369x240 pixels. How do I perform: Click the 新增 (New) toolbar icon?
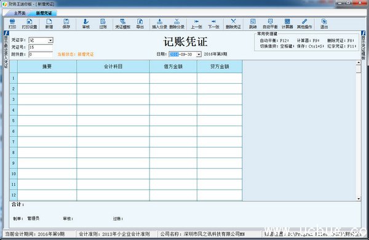tap(49, 24)
